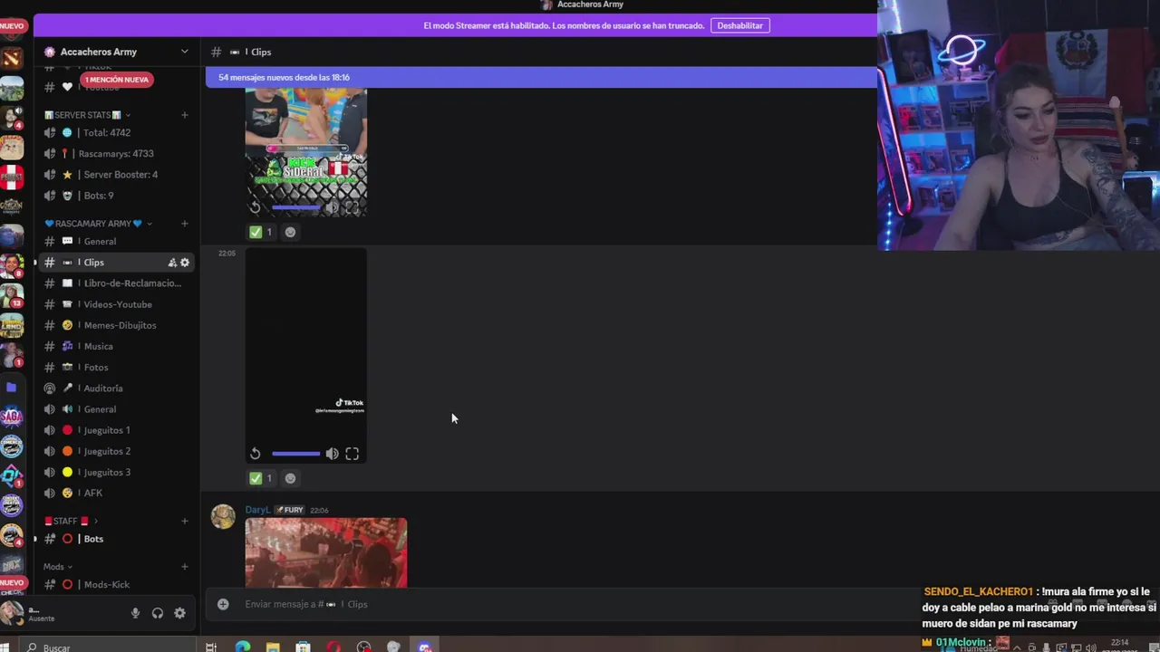This screenshot has height=652, width=1160.
Task: Open Memes-Dibujitos channel
Action: point(117,325)
